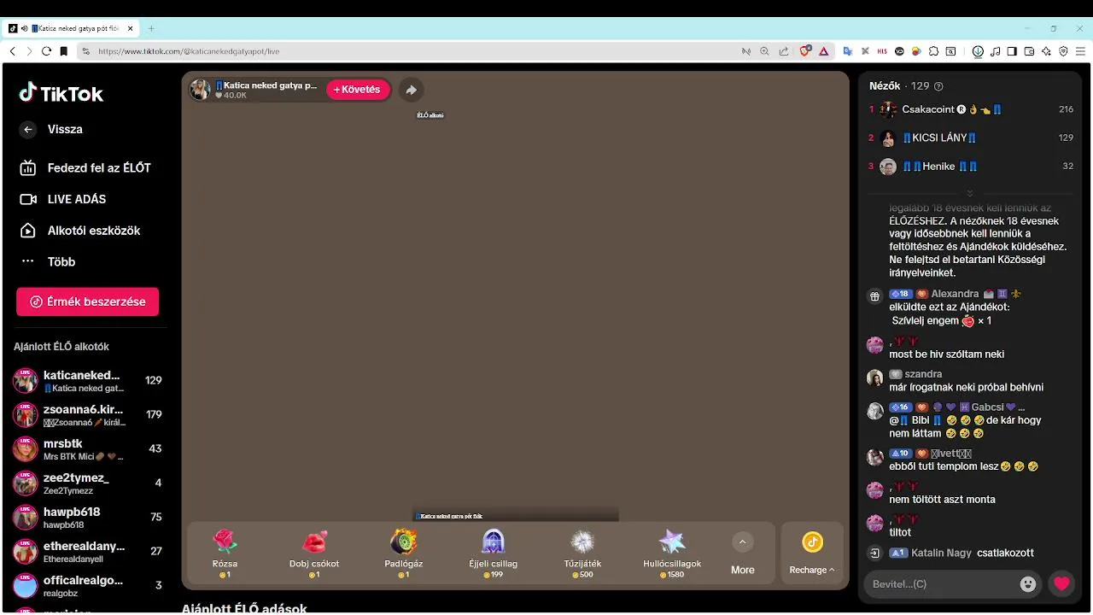Go back with the Vissza arrow
This screenshot has width=1093, height=615.
click(x=28, y=129)
